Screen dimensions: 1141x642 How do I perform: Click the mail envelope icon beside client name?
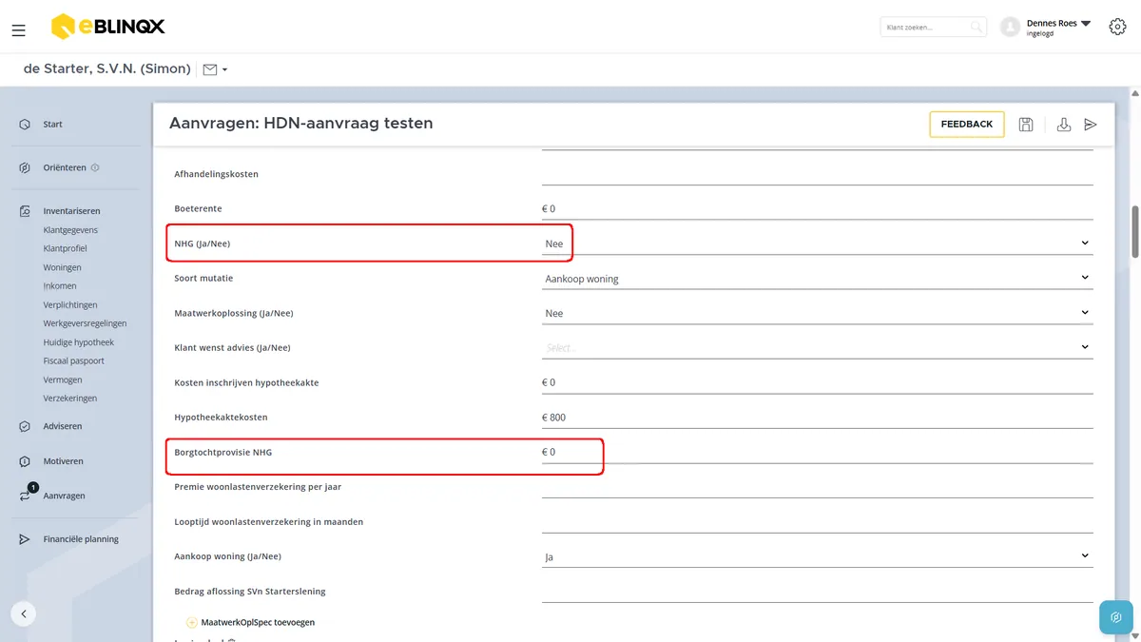point(210,69)
